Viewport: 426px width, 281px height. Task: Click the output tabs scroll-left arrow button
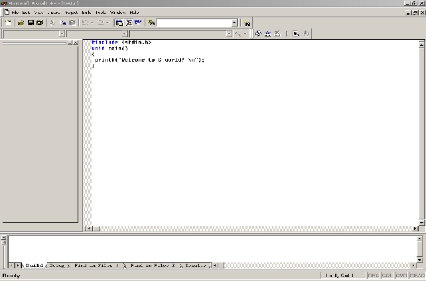click(x=11, y=265)
